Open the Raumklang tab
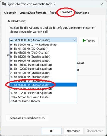The height and width of the screenshot is (136, 107). 82,13
